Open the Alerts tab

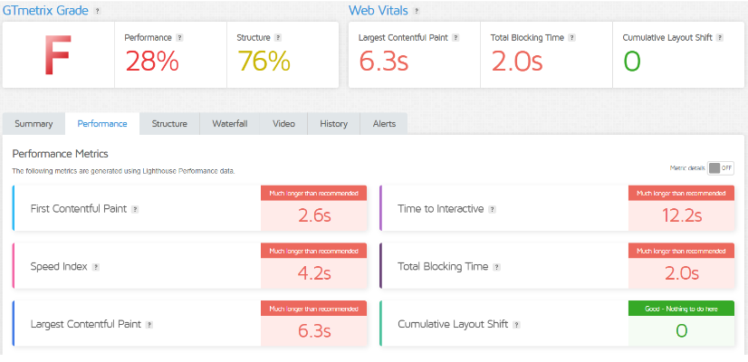tap(384, 124)
